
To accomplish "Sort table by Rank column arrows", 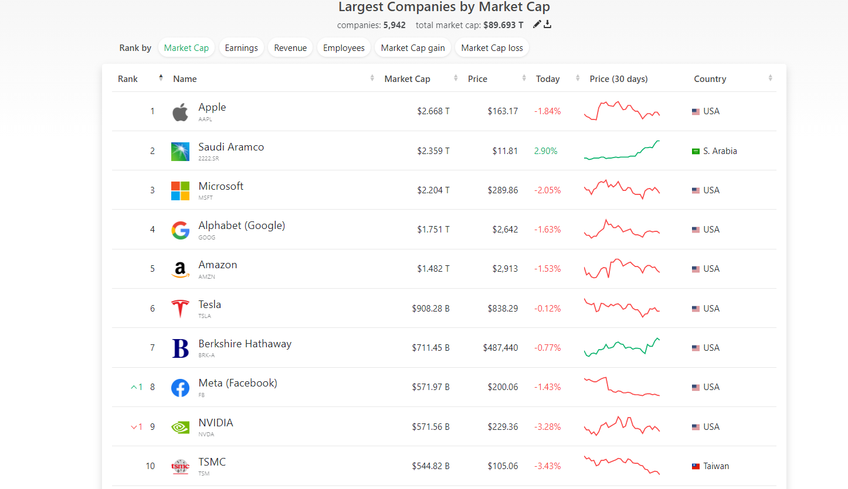I will click(161, 78).
